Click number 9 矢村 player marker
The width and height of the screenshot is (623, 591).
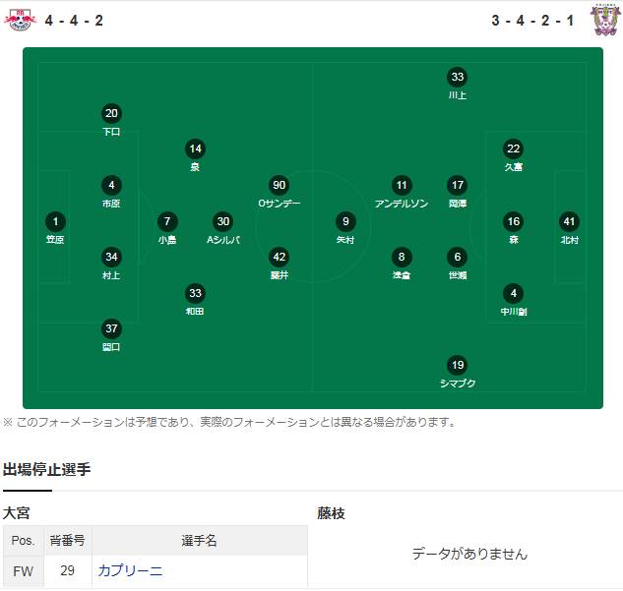[344, 221]
